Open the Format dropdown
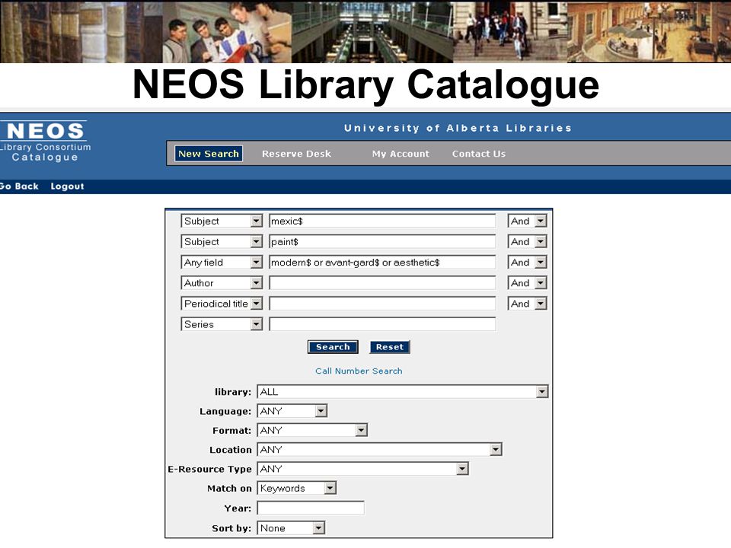This screenshot has height=548, width=731. click(x=312, y=430)
